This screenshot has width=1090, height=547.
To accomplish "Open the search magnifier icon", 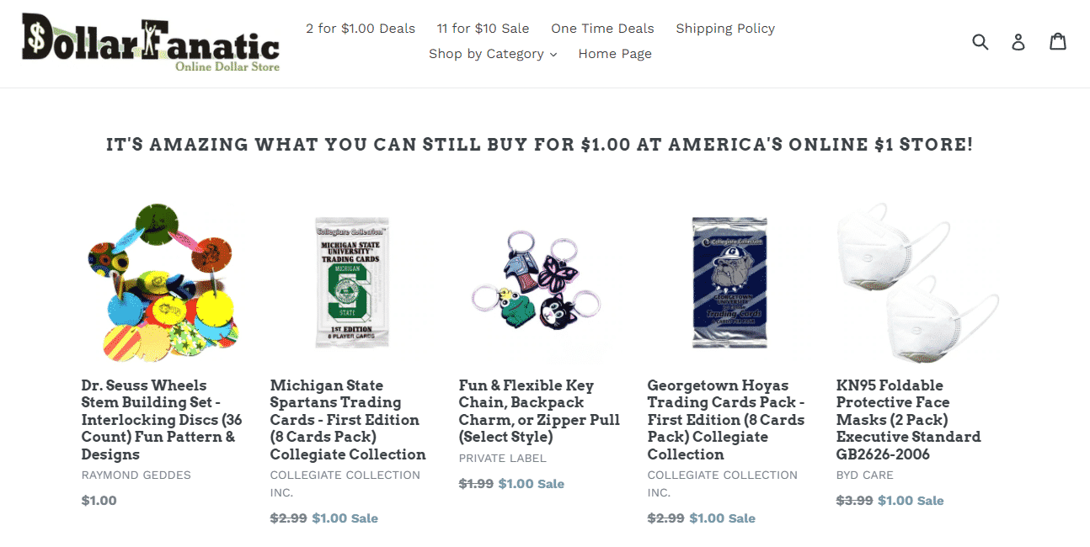I will [x=980, y=40].
